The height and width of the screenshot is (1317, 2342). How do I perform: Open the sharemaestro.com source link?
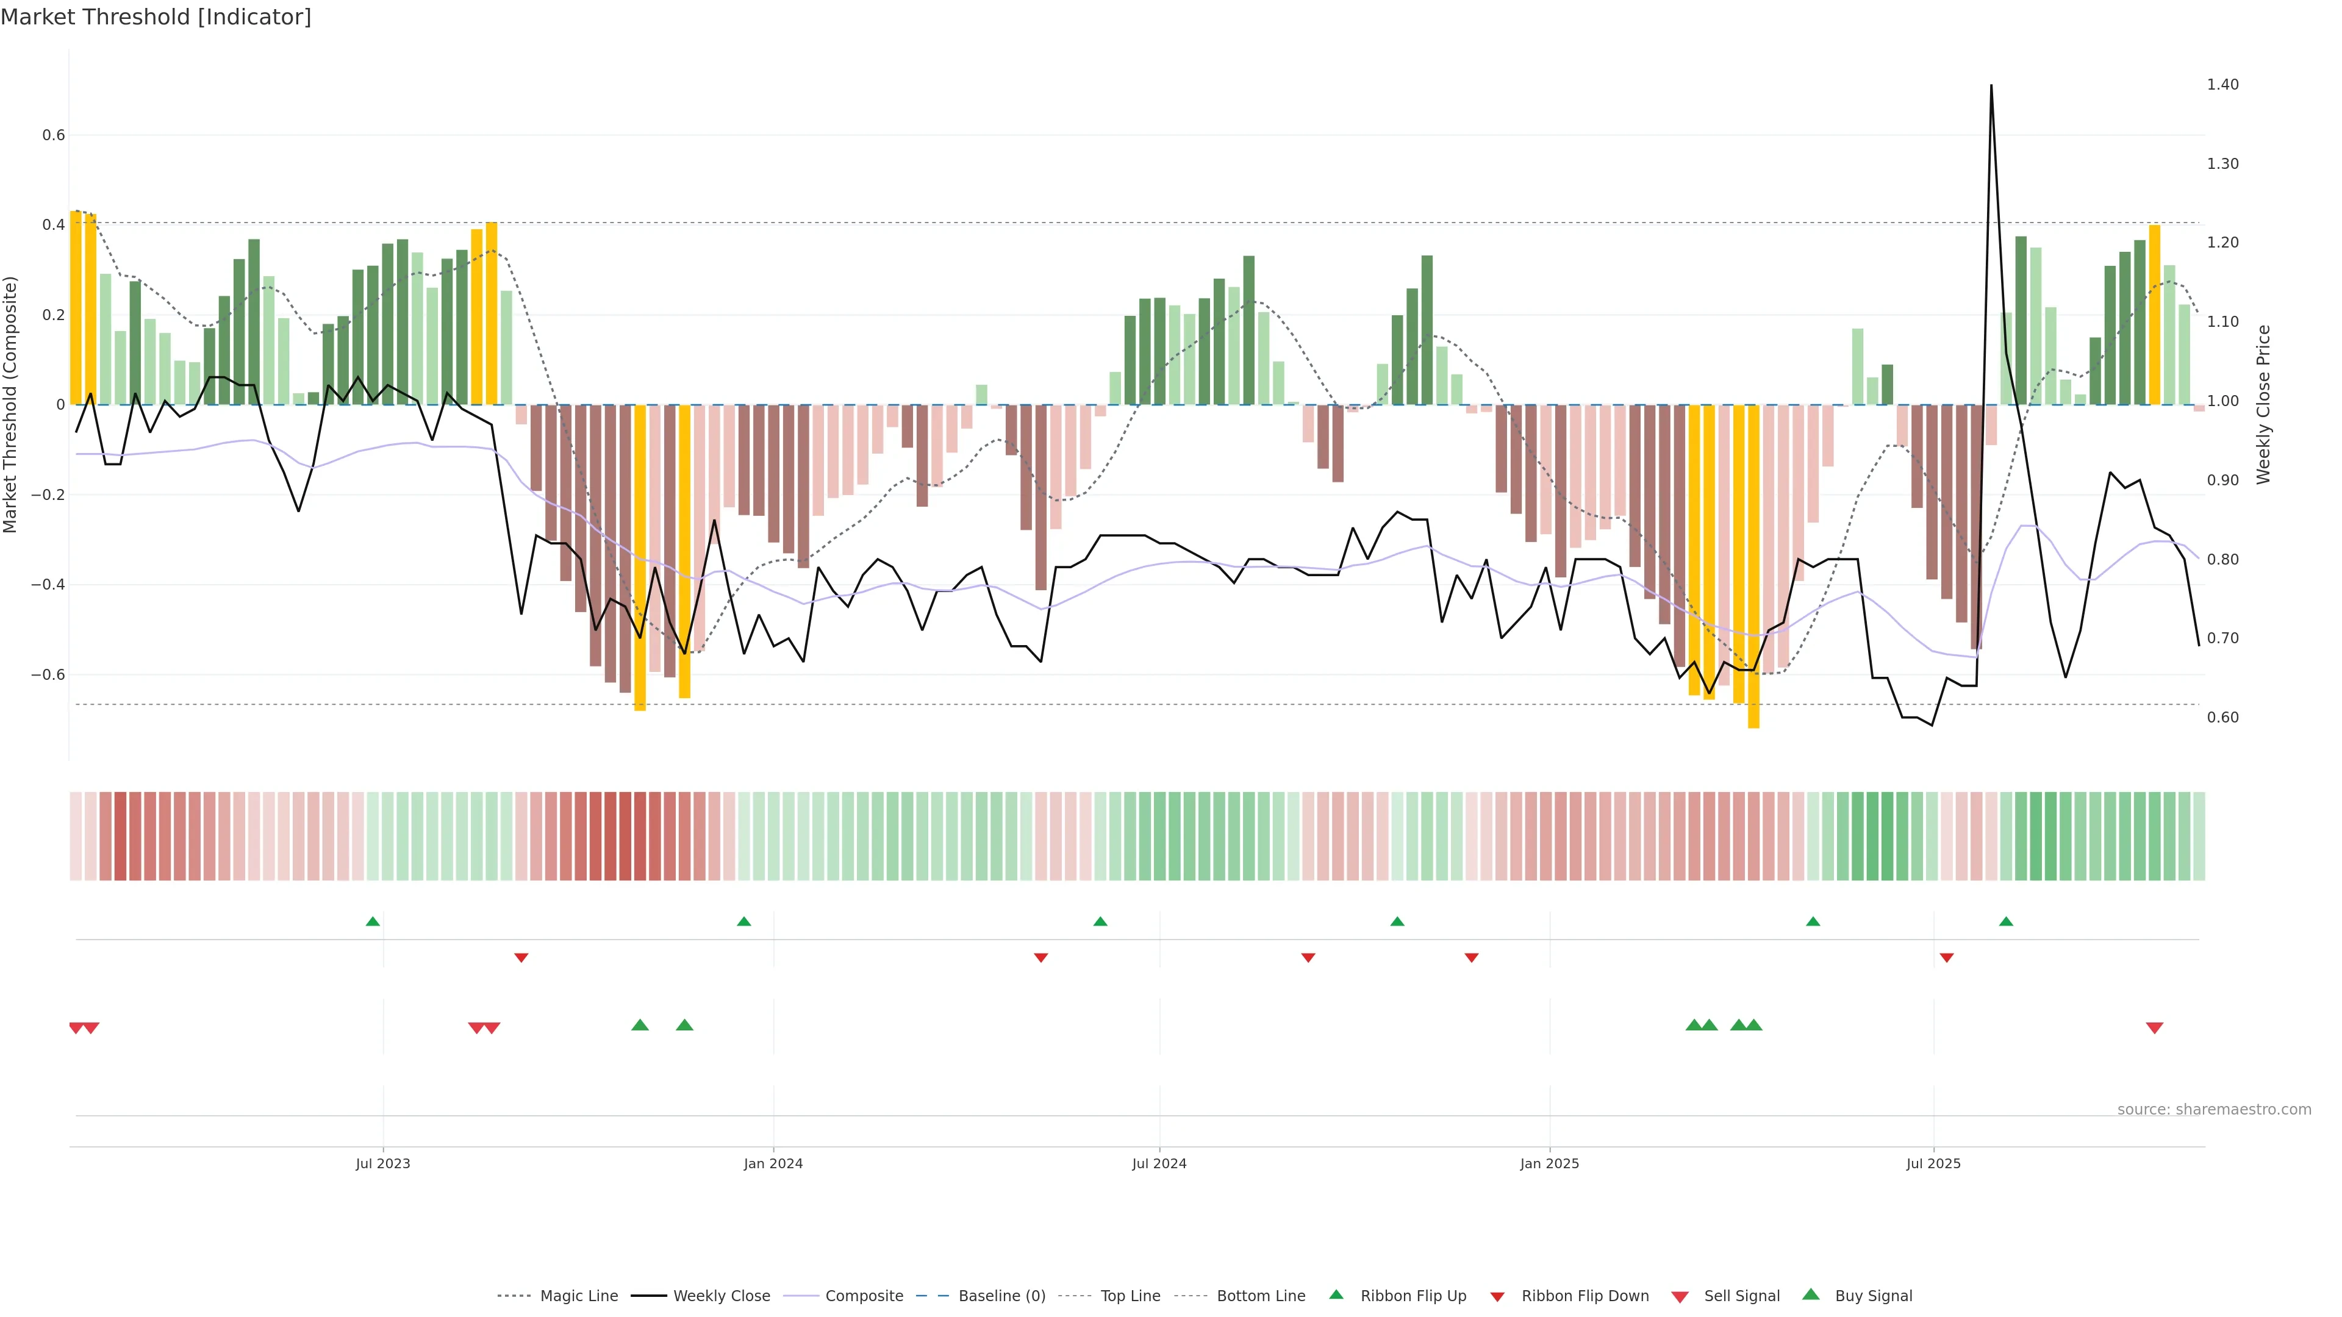coord(2214,1110)
